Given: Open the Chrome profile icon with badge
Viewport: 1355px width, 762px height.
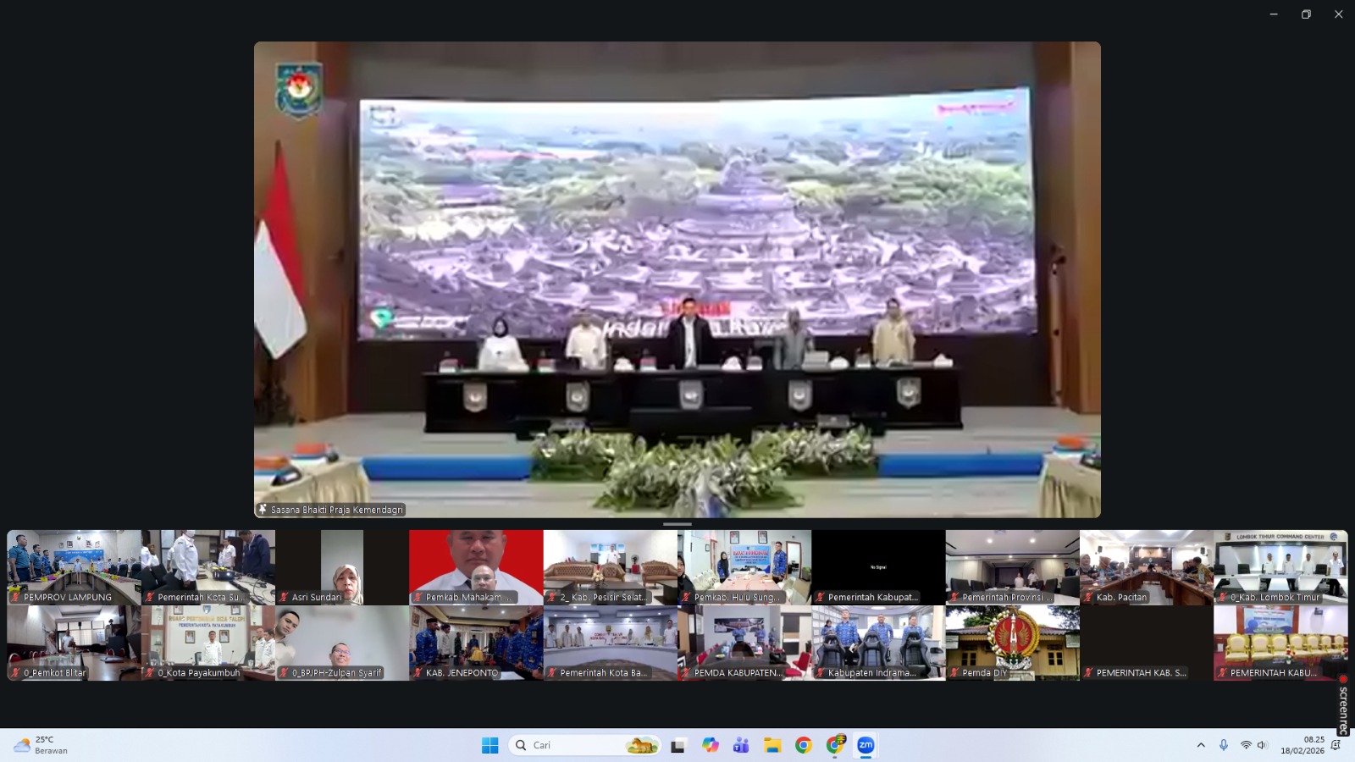Looking at the screenshot, I should pyautogui.click(x=835, y=745).
